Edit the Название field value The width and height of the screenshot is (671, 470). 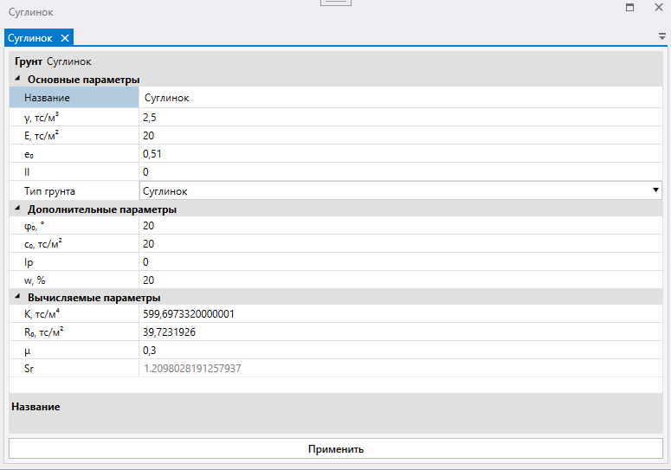pos(398,98)
